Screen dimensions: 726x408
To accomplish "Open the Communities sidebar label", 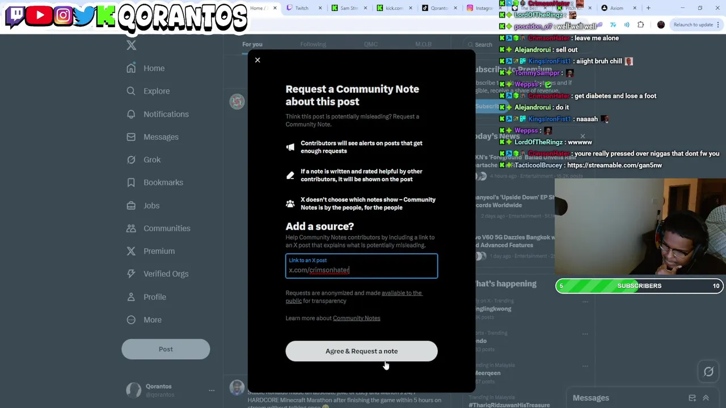I will coord(167,228).
